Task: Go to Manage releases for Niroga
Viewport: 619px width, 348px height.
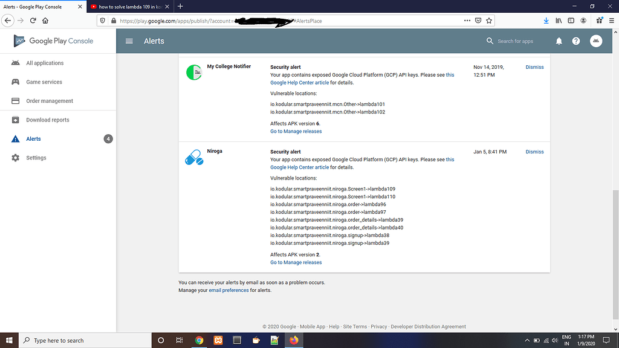Action: pyautogui.click(x=296, y=262)
